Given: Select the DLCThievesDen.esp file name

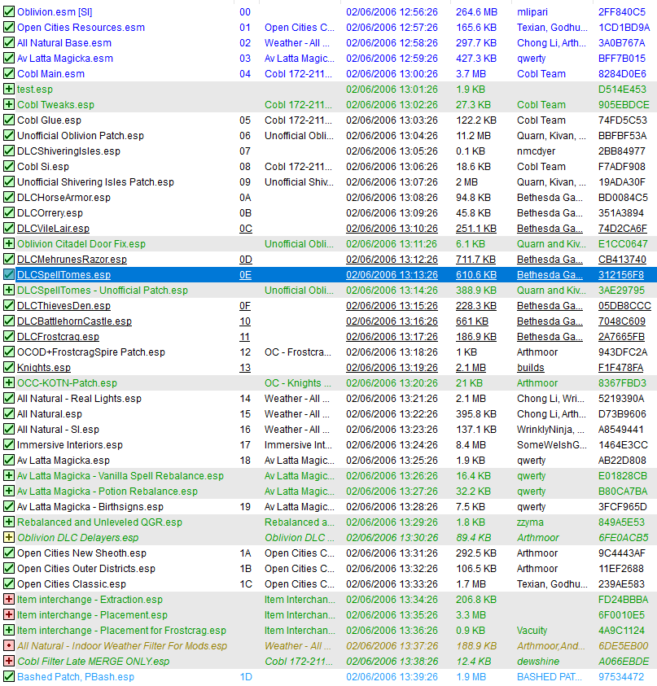Looking at the screenshot, I should tap(64, 306).
